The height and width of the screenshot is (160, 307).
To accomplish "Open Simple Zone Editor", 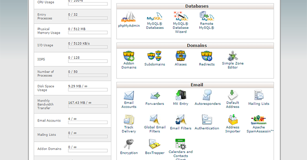I will tap(232, 60).
